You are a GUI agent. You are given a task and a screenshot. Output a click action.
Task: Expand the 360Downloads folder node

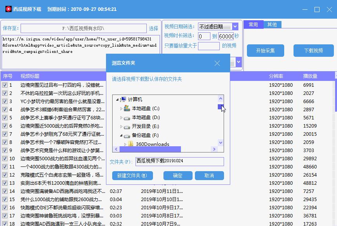[125, 144]
